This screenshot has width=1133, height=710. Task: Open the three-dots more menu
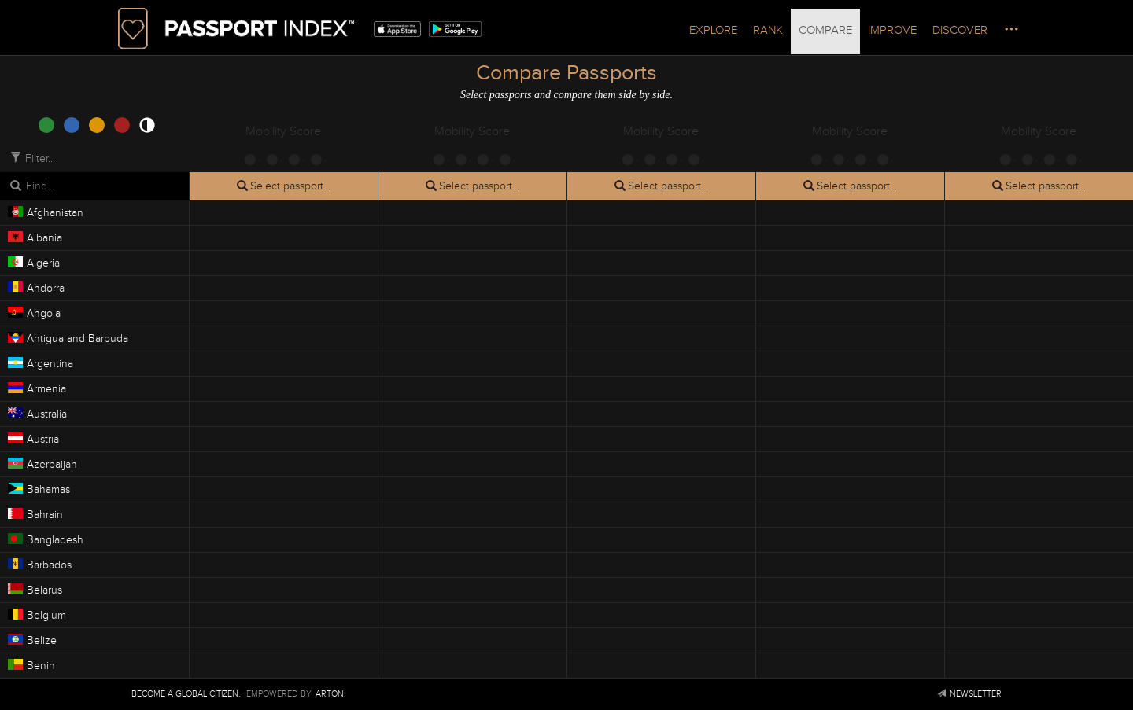[1011, 29]
